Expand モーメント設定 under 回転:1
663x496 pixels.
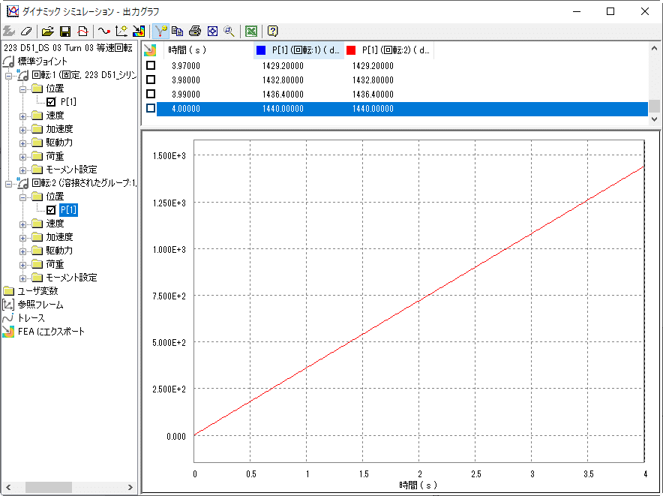[22, 170]
